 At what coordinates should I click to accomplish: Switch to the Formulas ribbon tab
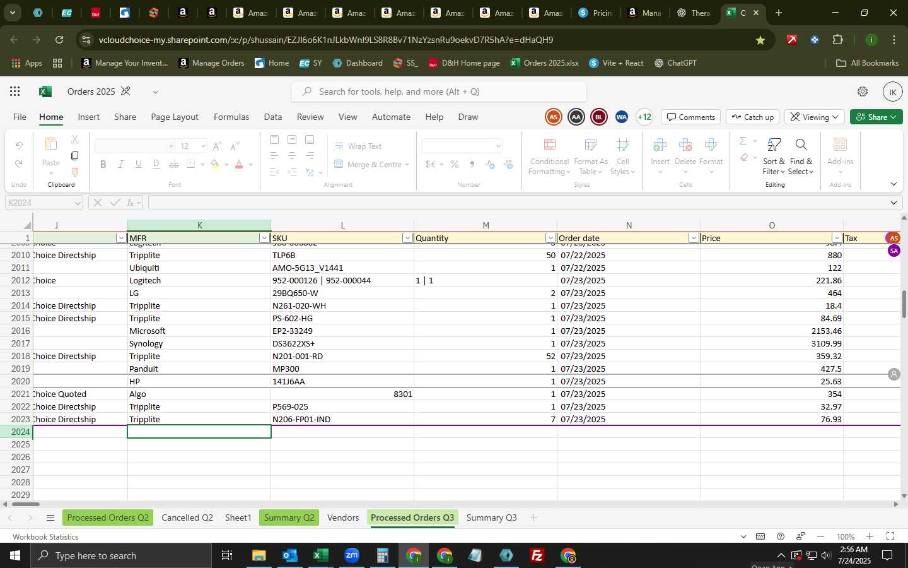click(231, 117)
